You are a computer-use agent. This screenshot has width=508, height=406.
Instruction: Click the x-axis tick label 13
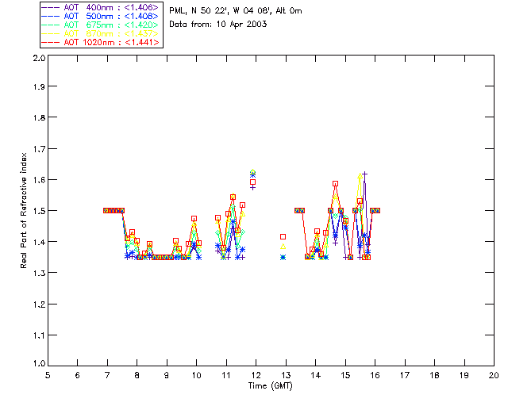click(x=286, y=375)
